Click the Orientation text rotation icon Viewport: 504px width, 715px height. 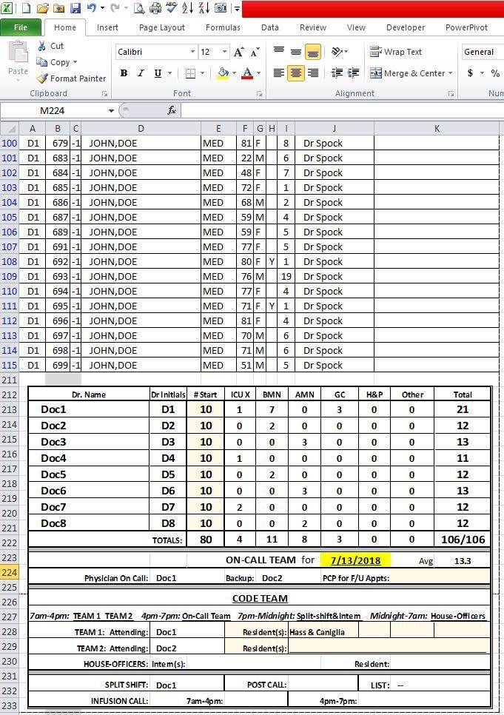(337, 52)
